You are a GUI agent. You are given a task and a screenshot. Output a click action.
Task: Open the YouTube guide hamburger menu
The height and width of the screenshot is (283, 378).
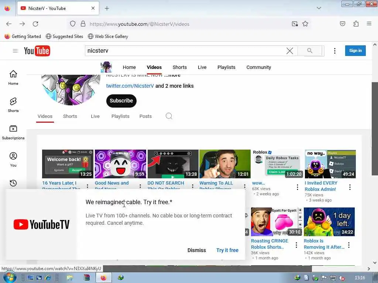click(x=16, y=51)
